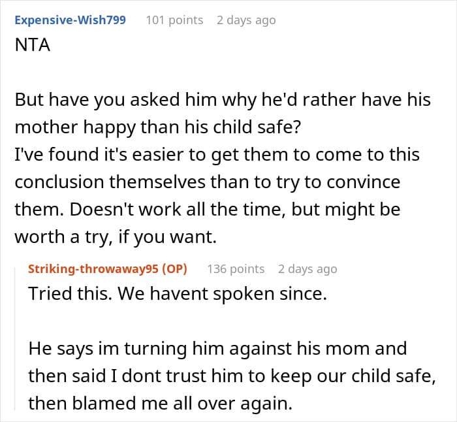Click the timestamp on Expensive-Wish799's comment
This screenshot has height=422, width=457.
coord(246,20)
